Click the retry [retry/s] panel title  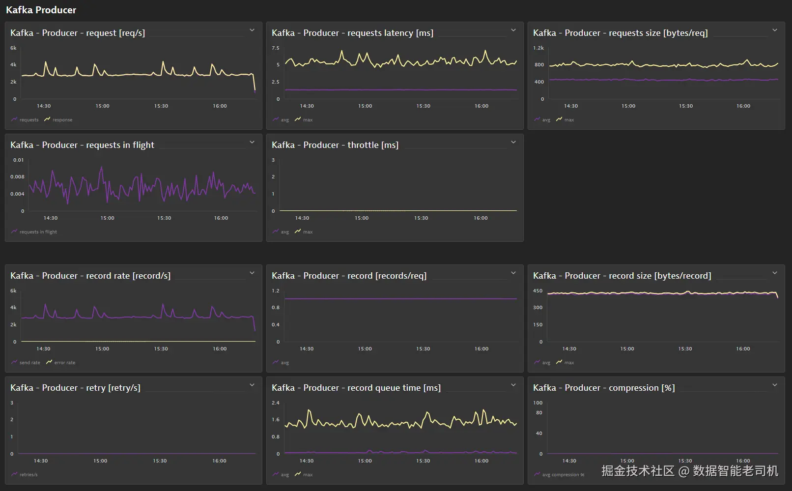[75, 388]
